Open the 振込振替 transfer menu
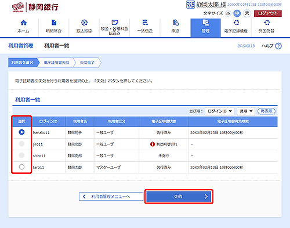 click(x=84, y=27)
